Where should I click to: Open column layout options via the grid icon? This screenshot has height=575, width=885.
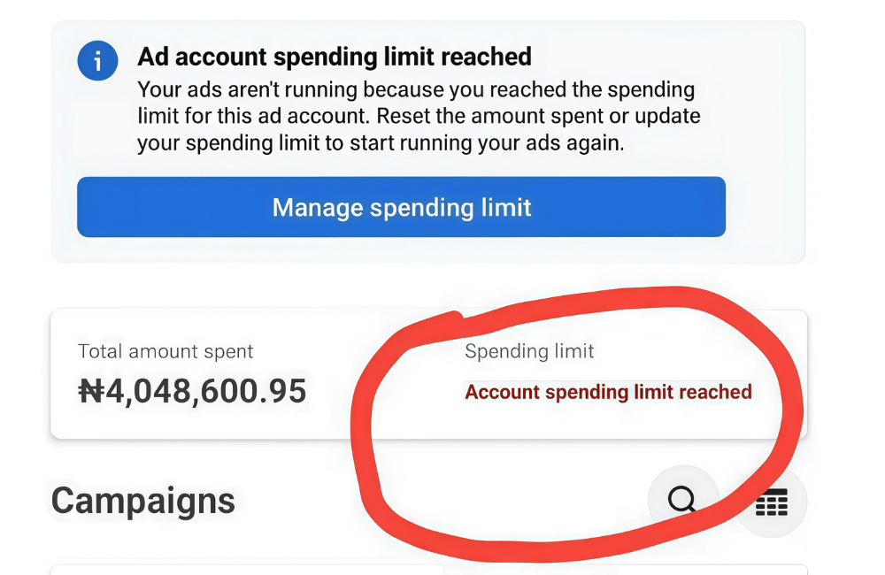tap(771, 501)
